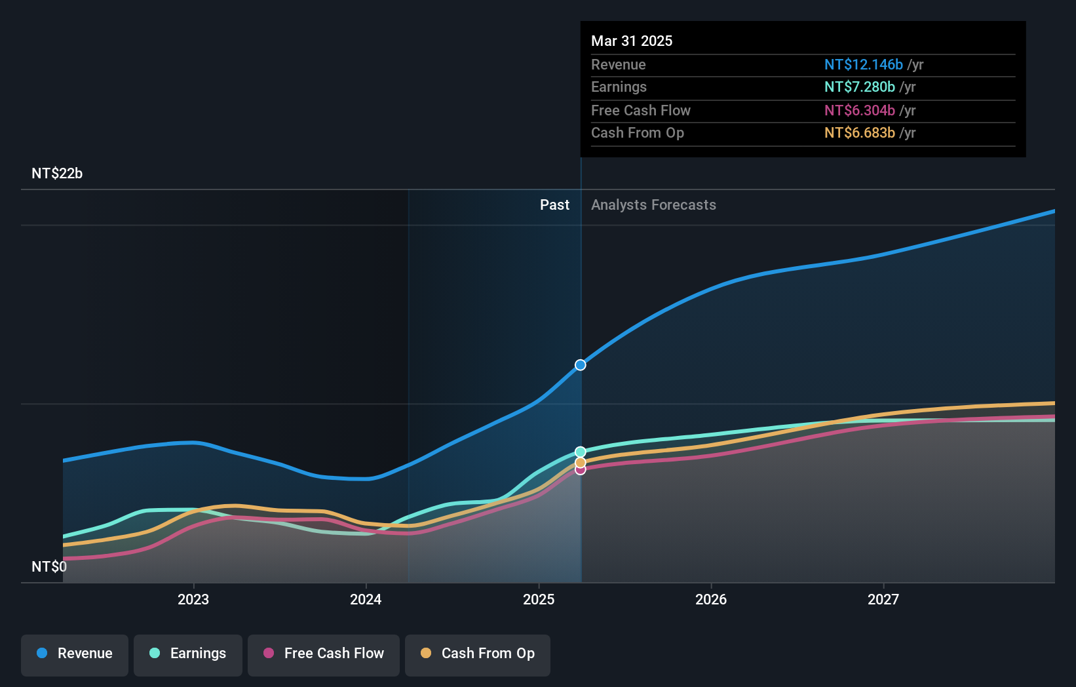Image resolution: width=1076 pixels, height=687 pixels.
Task: Click the Analysts Forecasts label
Action: click(653, 205)
